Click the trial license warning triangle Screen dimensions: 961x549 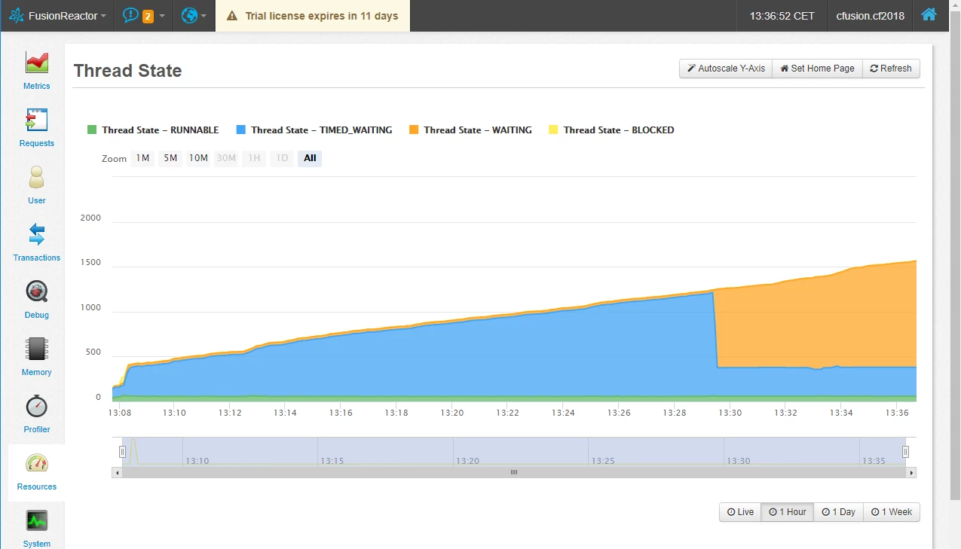pos(232,16)
